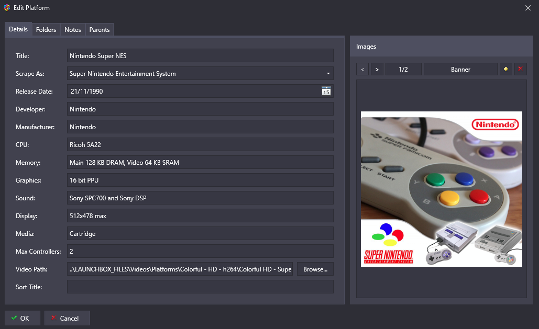This screenshot has width=539, height=329.
Task: Expand the Scrape As dropdown arrow
Action: coord(328,74)
